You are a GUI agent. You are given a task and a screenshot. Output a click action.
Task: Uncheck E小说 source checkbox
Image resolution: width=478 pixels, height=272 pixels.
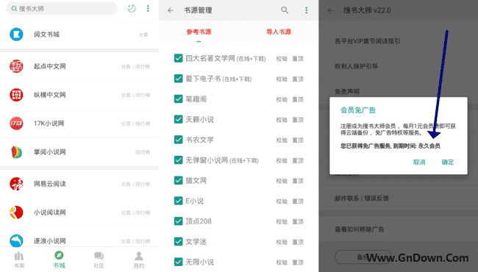[x=179, y=201]
